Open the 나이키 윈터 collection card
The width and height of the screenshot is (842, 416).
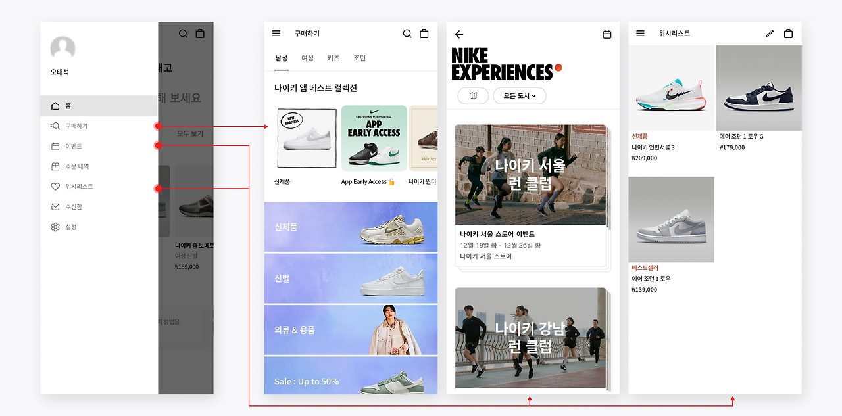[x=423, y=139]
